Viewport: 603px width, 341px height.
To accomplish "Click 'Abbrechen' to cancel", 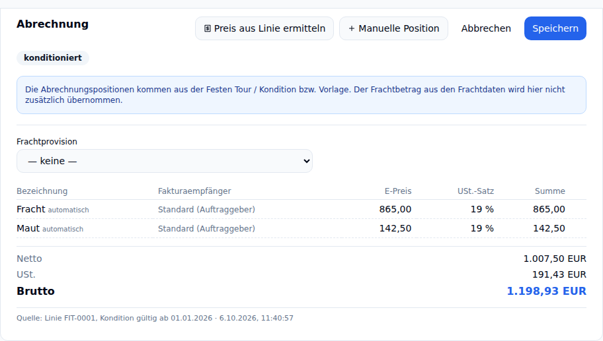I will pos(486,28).
